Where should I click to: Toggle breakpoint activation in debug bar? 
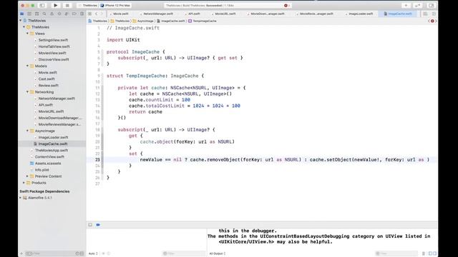(98, 225)
